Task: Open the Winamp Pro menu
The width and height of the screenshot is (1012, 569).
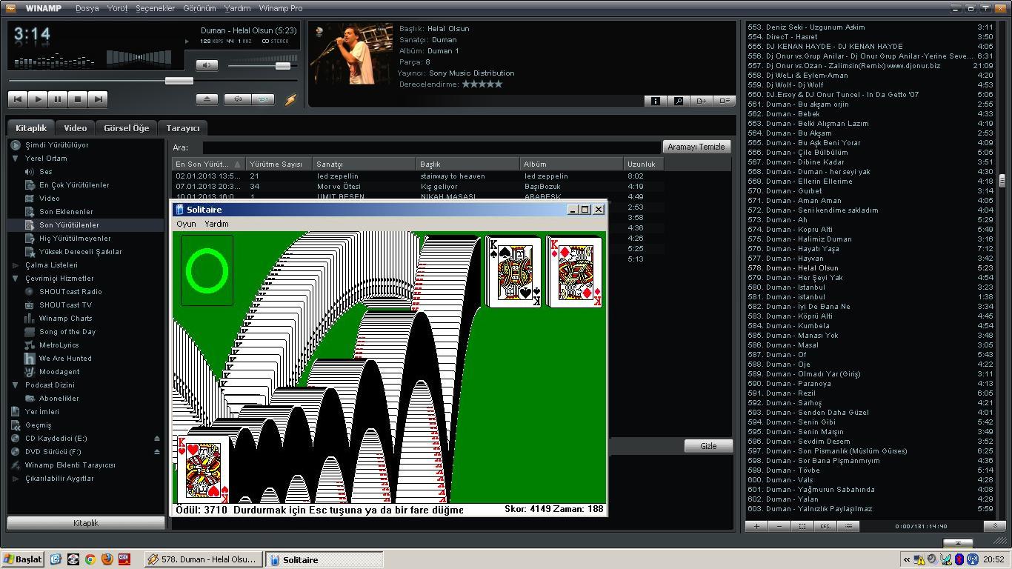Action: pyautogui.click(x=281, y=8)
